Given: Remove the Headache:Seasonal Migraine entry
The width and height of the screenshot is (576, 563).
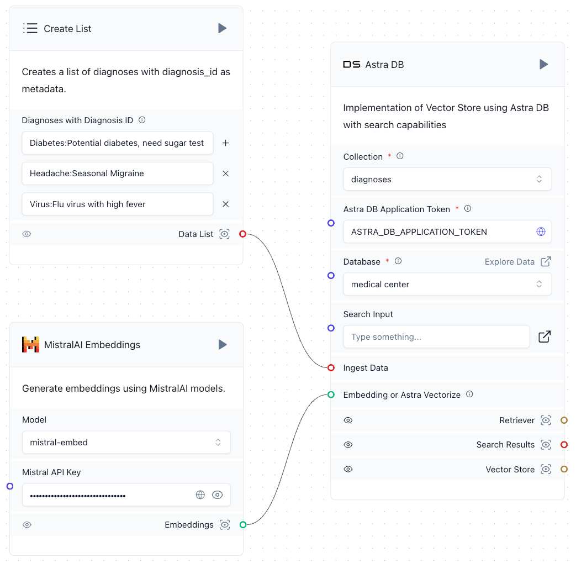Looking at the screenshot, I should [225, 173].
